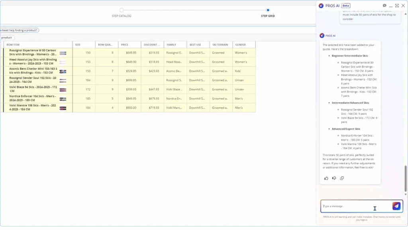This screenshot has width=408, height=239.
Task: Click size cell 172 for Volkl Blaze
Action: [x=84, y=89]
